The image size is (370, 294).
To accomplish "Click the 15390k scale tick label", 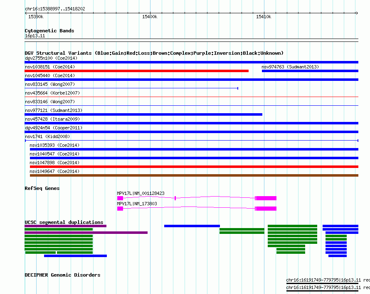I will [36, 17].
